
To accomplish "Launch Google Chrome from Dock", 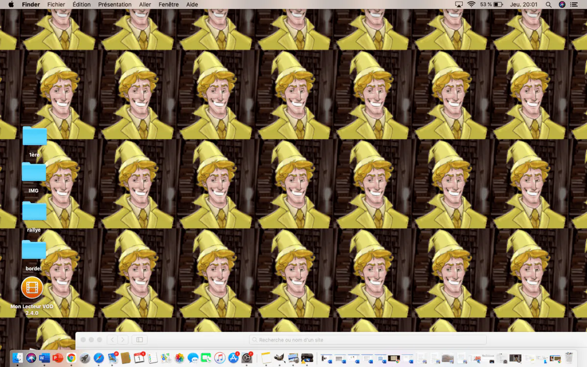I will click(x=71, y=358).
